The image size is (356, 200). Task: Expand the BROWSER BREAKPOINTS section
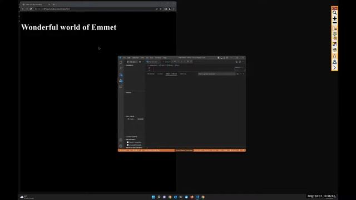[x=133, y=148]
